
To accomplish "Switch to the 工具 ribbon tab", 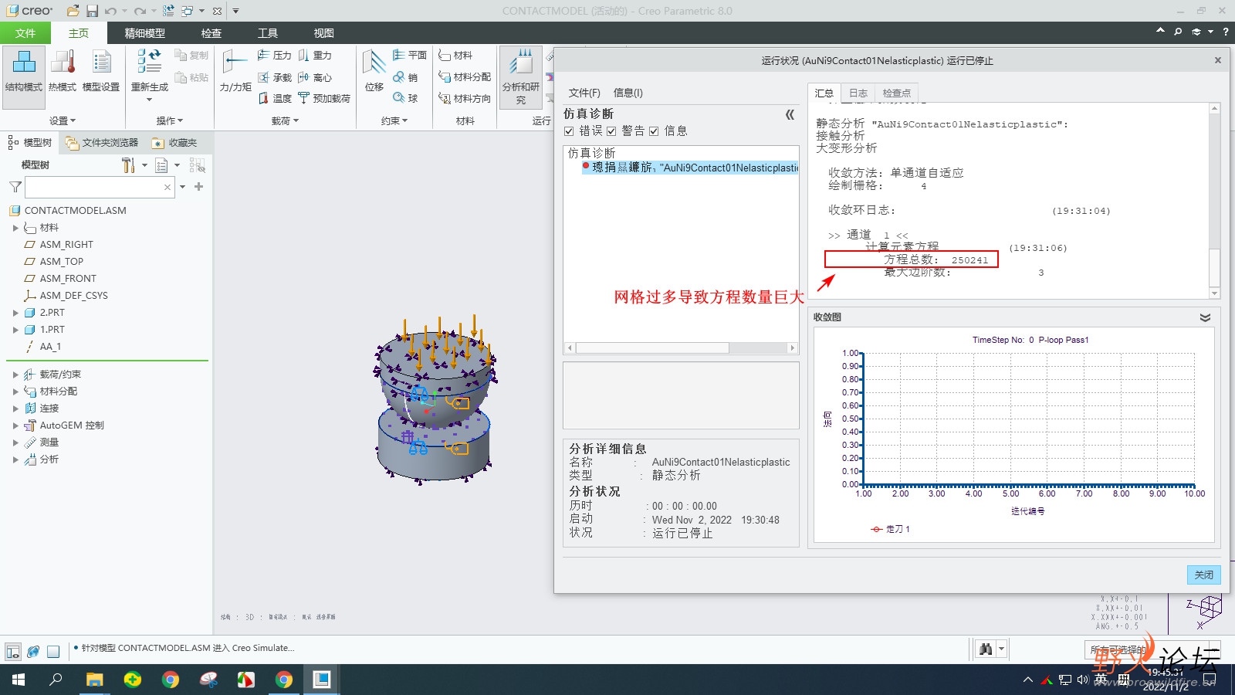I will click(x=268, y=33).
